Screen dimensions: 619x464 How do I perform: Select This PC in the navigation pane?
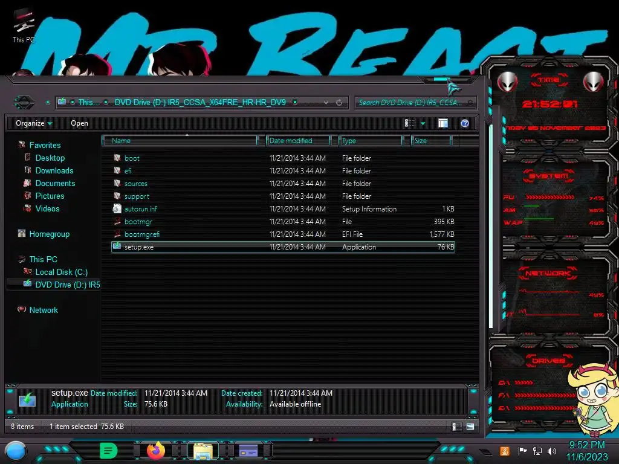[x=43, y=259]
